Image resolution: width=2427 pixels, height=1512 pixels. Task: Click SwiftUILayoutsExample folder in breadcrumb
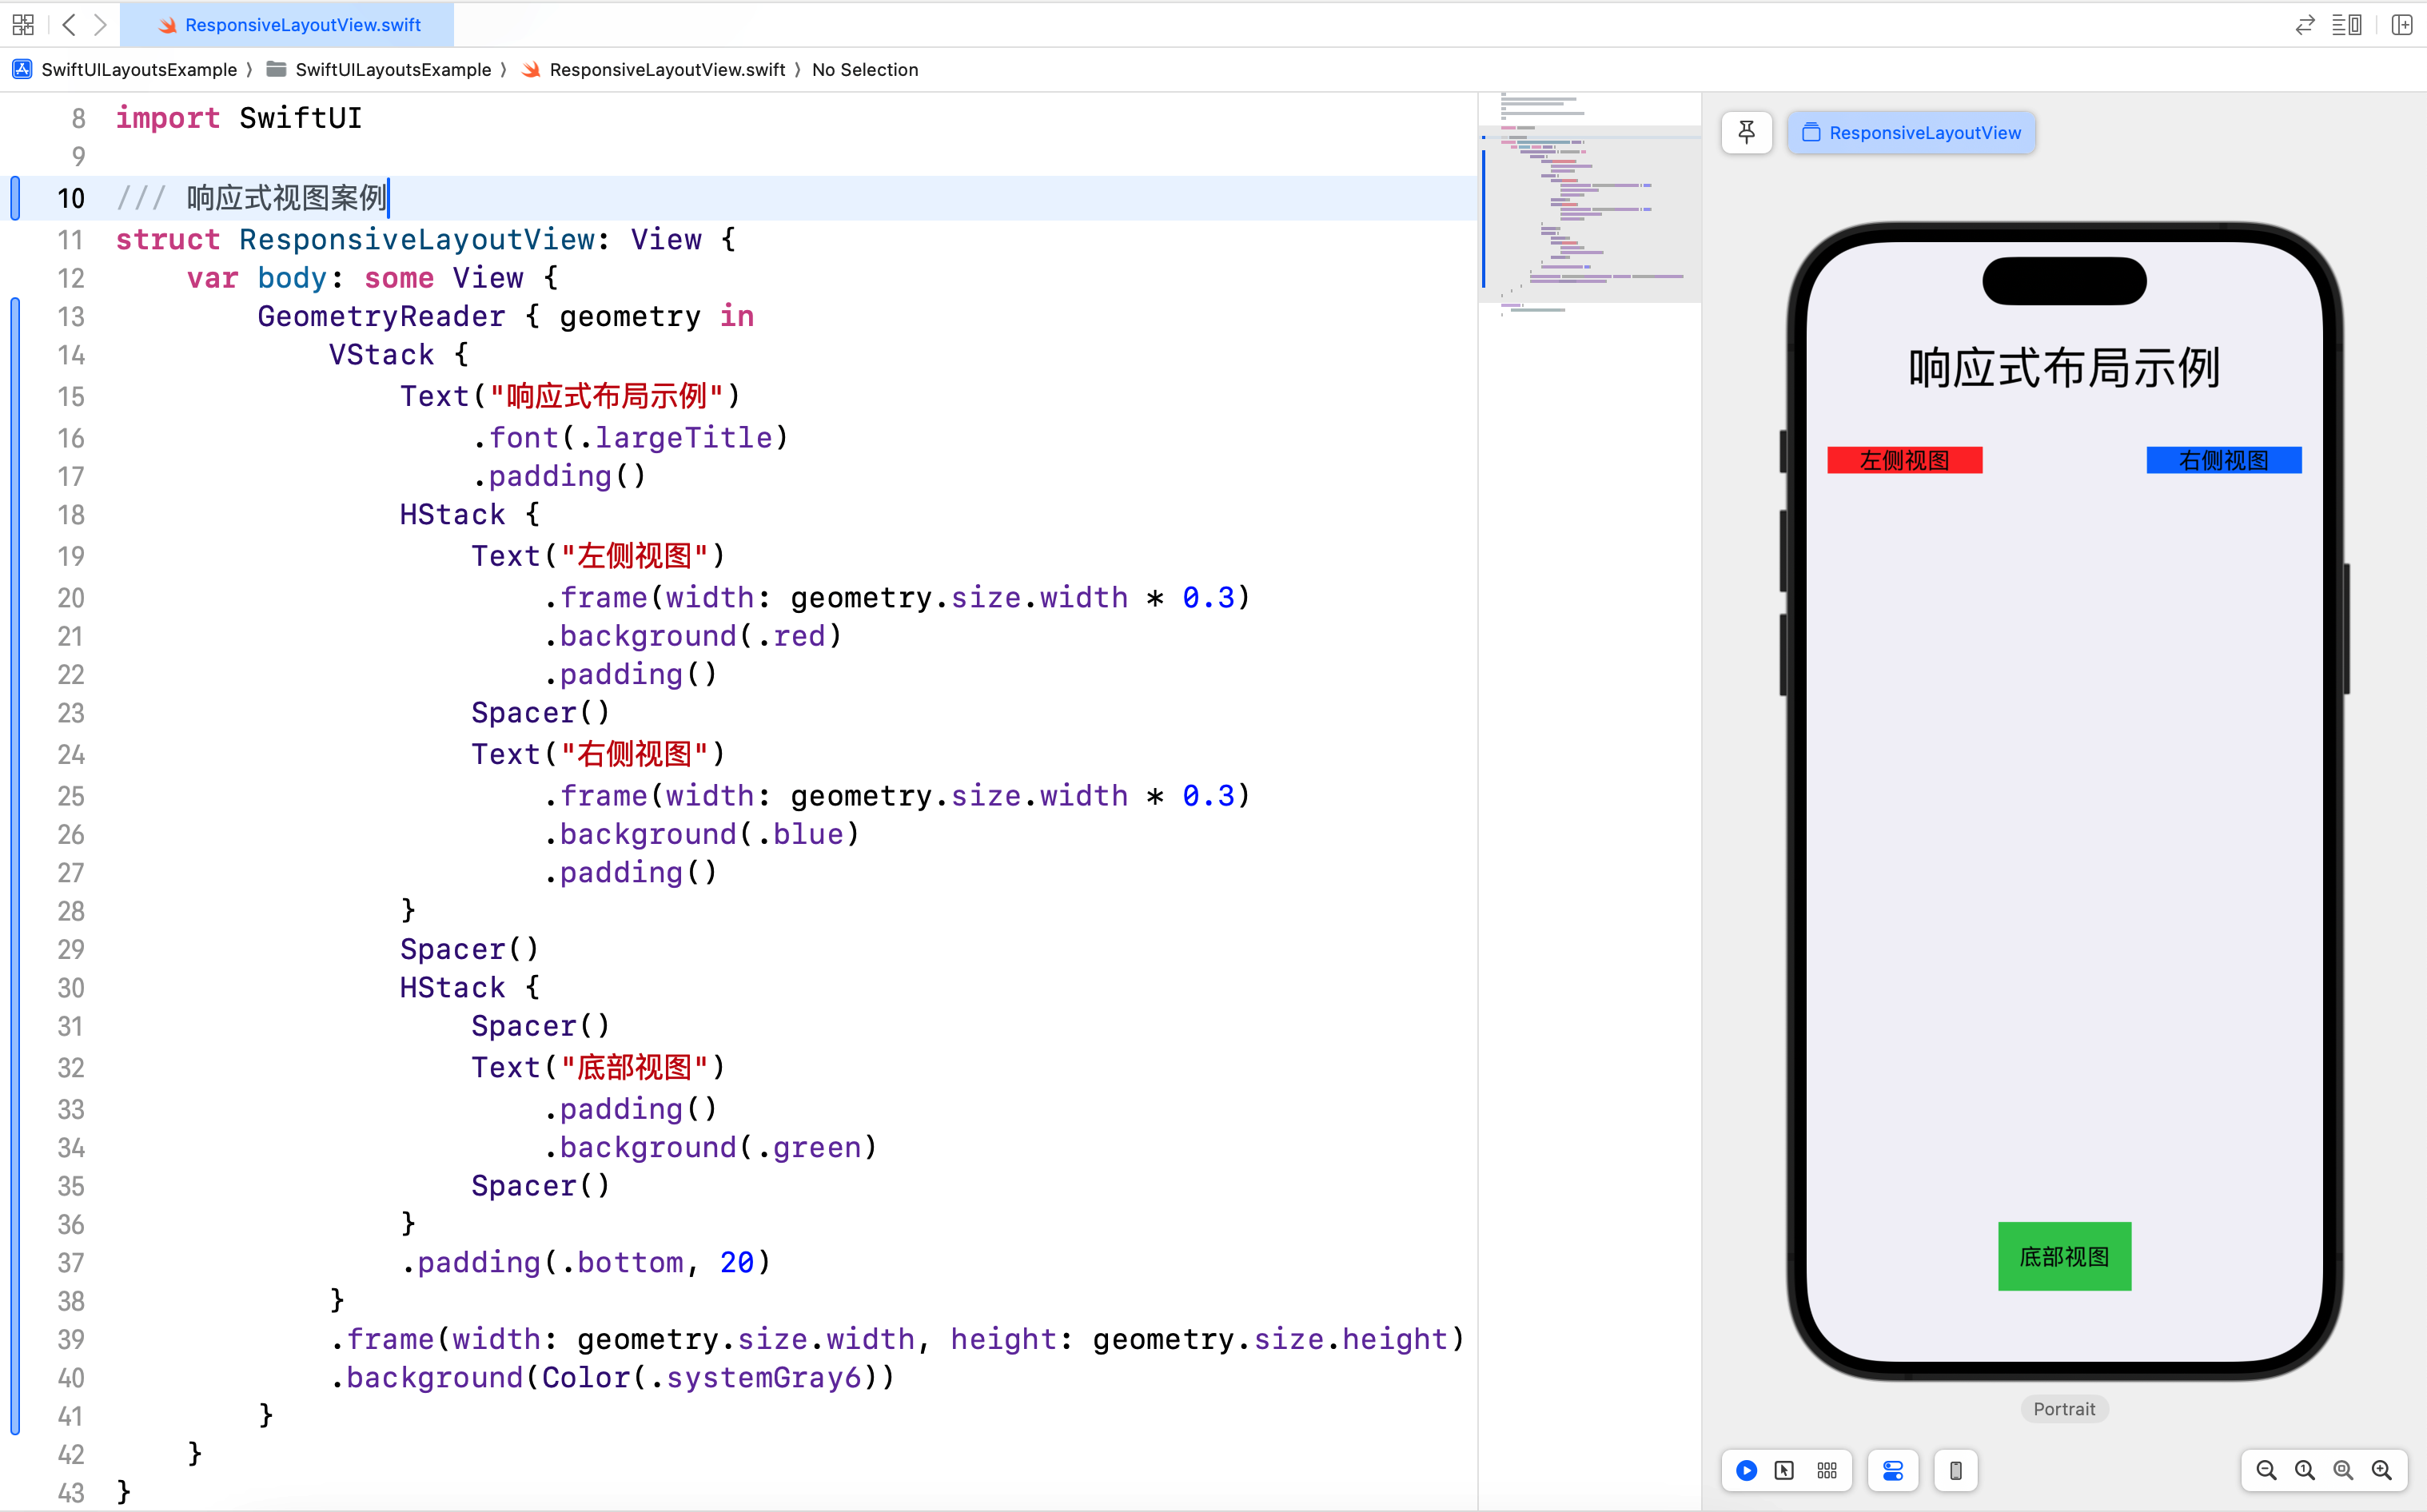(x=379, y=69)
